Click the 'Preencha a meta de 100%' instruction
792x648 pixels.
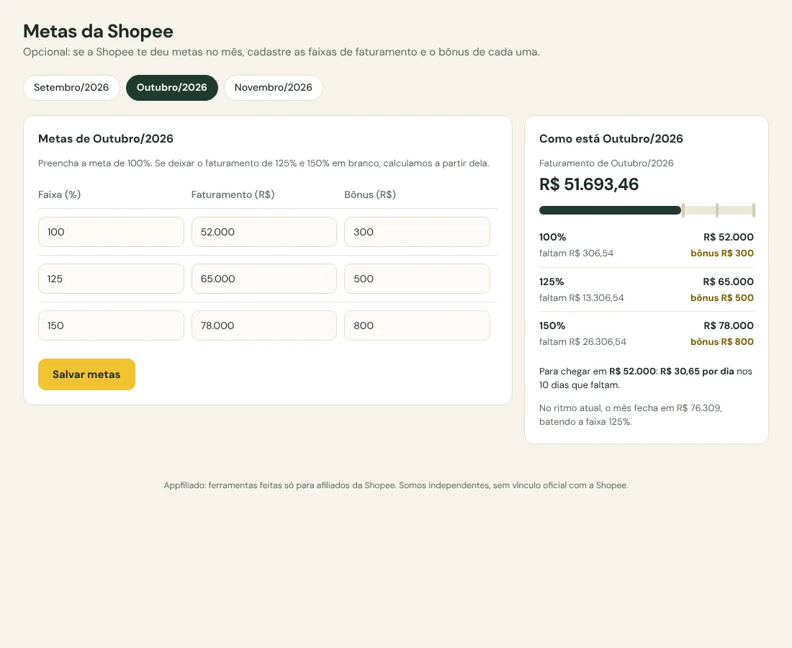point(264,163)
